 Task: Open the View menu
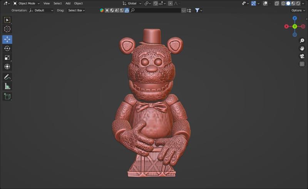[47, 3]
